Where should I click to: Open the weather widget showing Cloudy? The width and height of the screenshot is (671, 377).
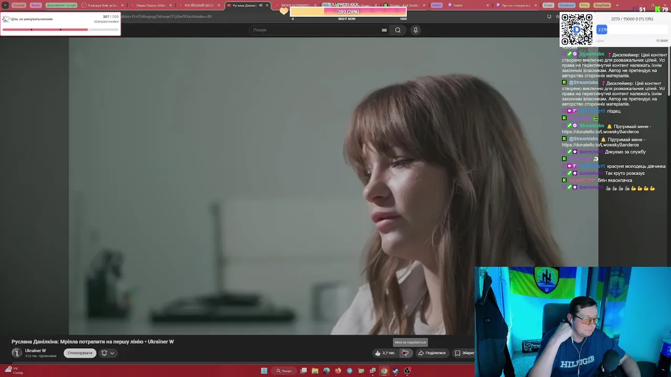(13, 371)
